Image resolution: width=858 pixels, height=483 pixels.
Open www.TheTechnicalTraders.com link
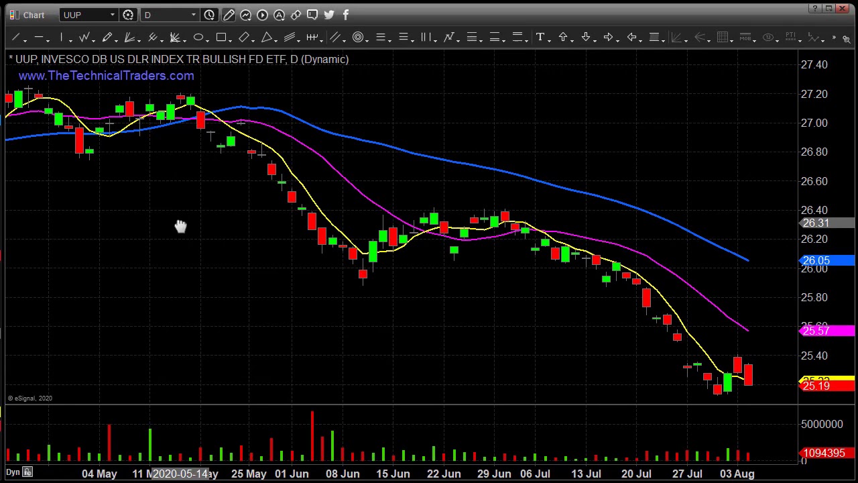point(107,76)
